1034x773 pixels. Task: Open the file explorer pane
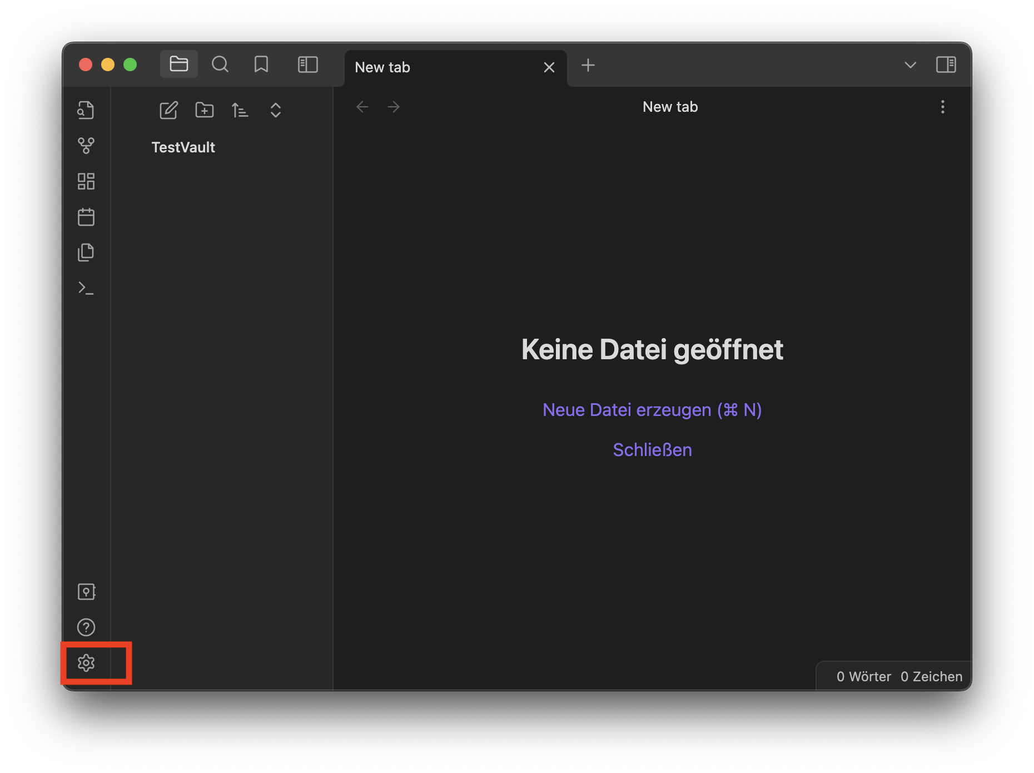click(x=178, y=65)
